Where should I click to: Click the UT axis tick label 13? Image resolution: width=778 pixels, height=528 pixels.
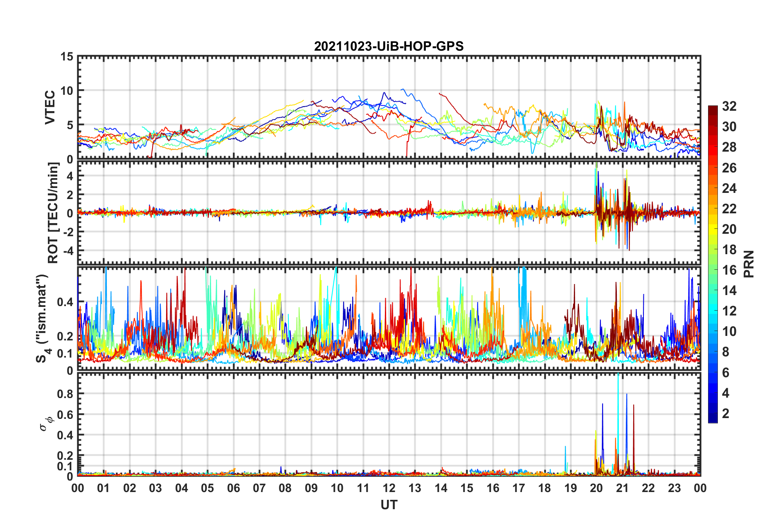[x=415, y=488]
